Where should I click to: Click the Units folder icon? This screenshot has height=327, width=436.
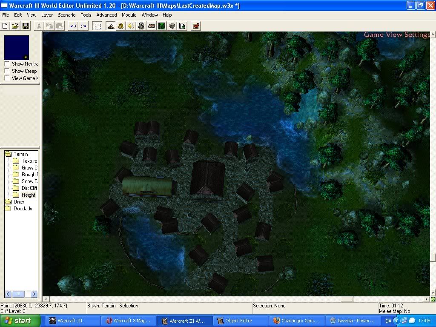click(8, 202)
